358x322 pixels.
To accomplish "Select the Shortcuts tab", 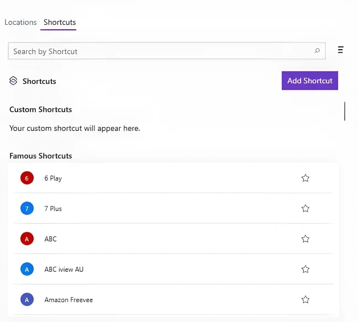I will tap(60, 22).
